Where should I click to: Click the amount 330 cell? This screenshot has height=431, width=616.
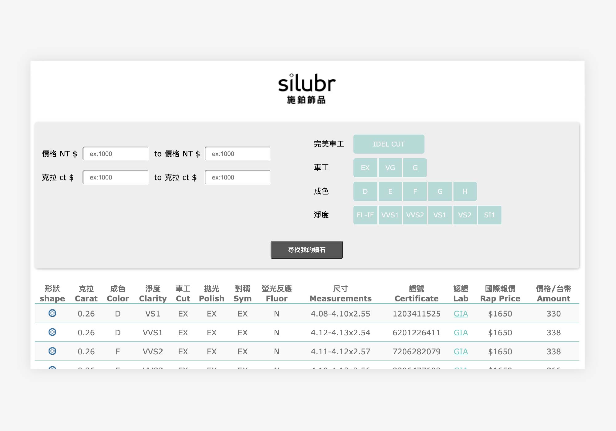(554, 314)
